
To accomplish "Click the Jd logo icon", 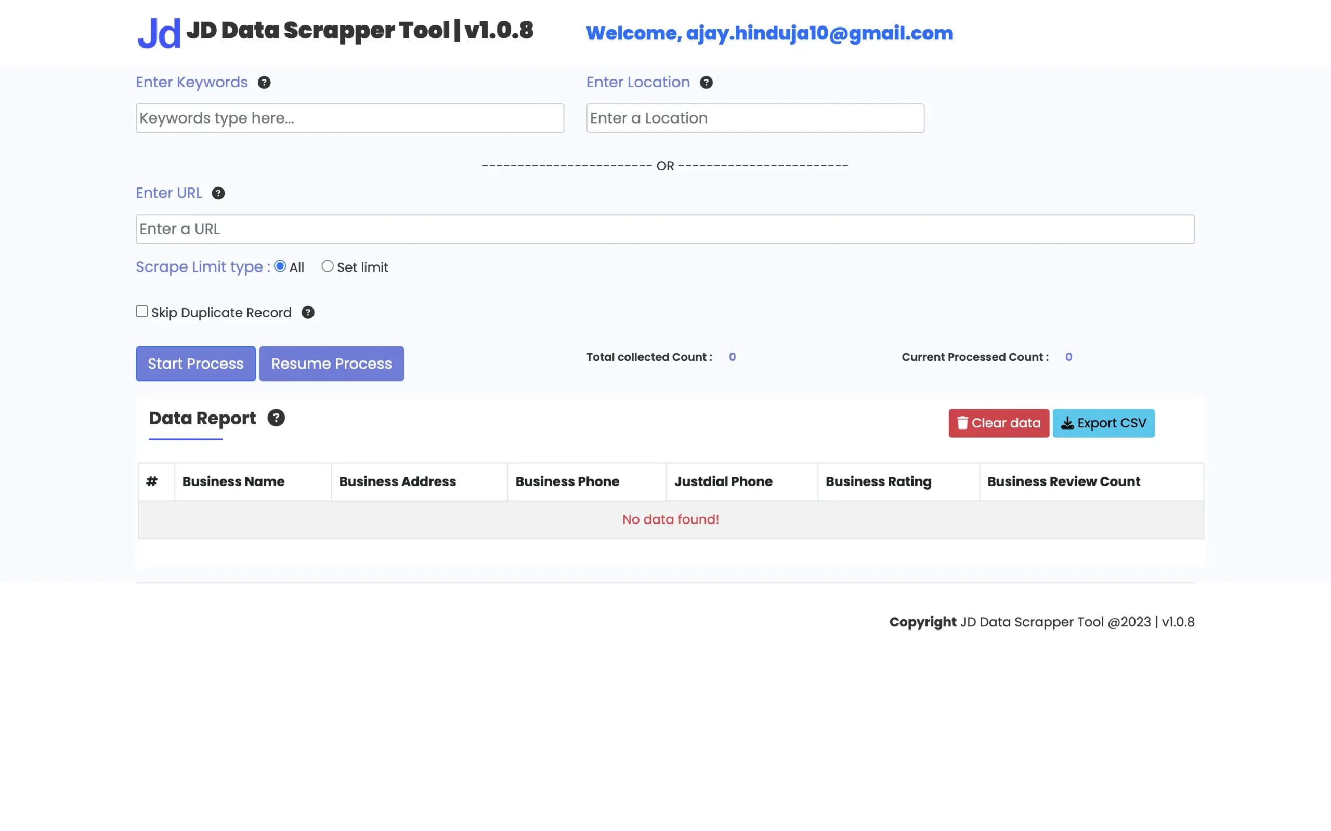I will pyautogui.click(x=159, y=33).
